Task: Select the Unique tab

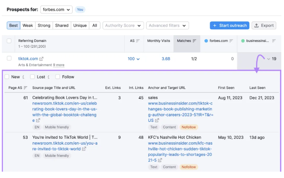Action: [80, 26]
